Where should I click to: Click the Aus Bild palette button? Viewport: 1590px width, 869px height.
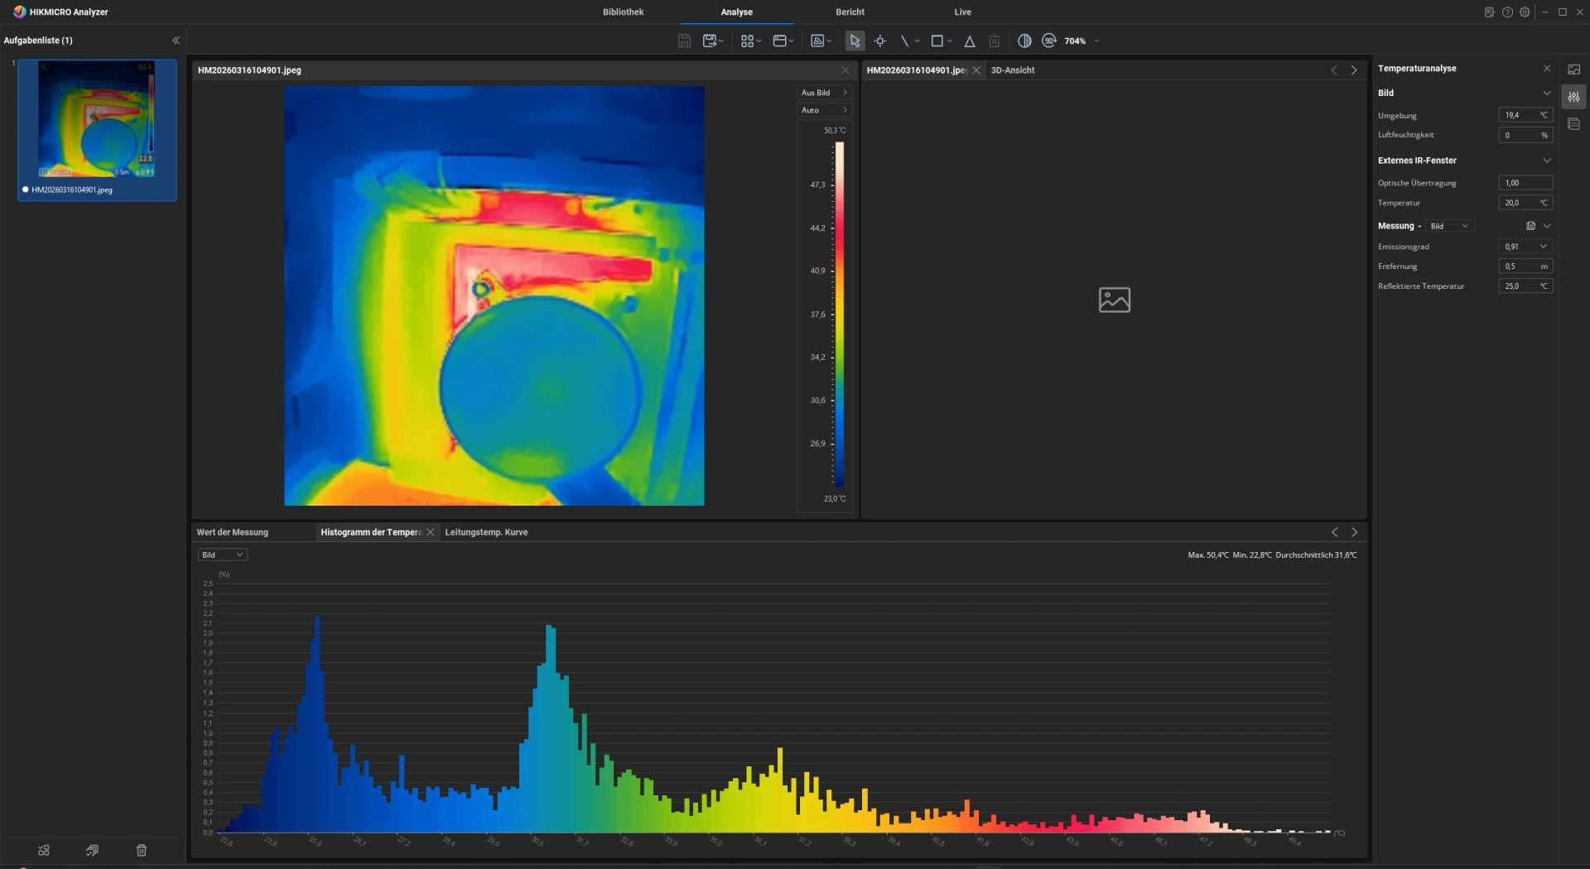pyautogui.click(x=824, y=93)
